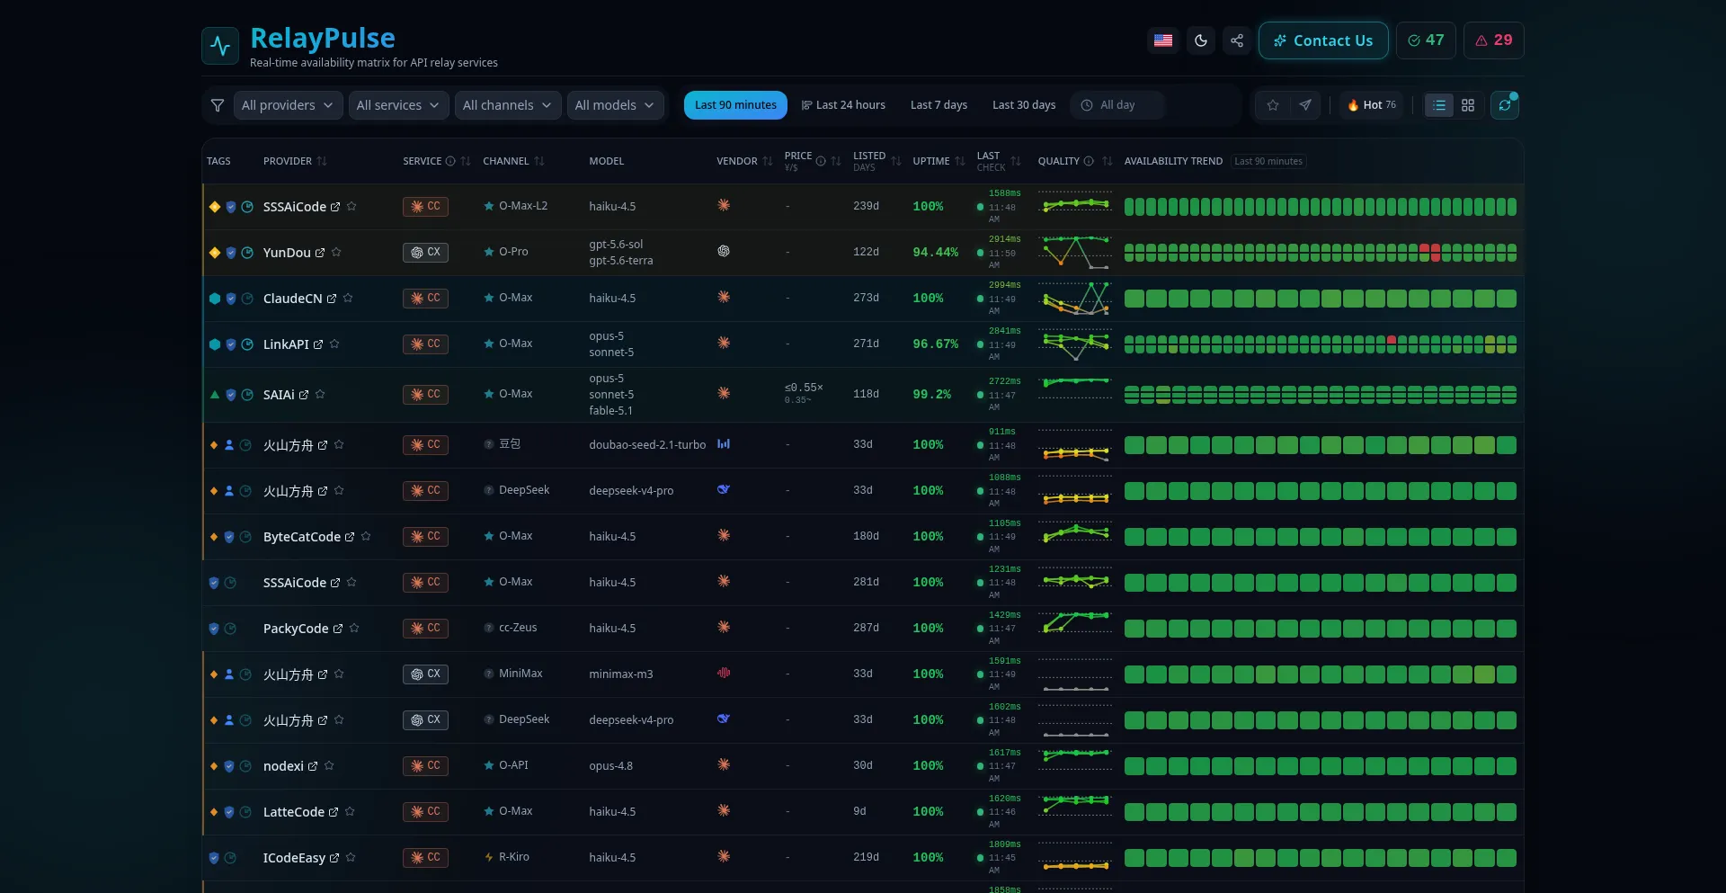Click the YunDou quality sparkline chart
The width and height of the screenshot is (1726, 893).
click(1075, 253)
